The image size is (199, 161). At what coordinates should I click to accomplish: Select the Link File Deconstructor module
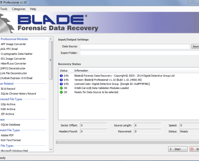[14, 73]
